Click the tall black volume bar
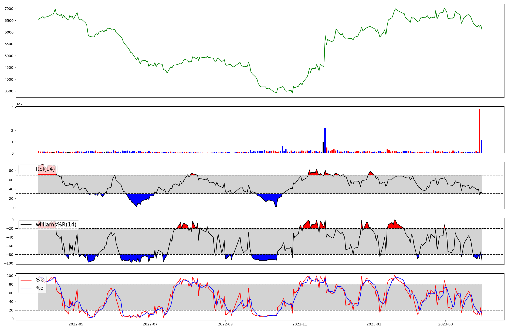This screenshot has width=508, height=330. point(323,147)
